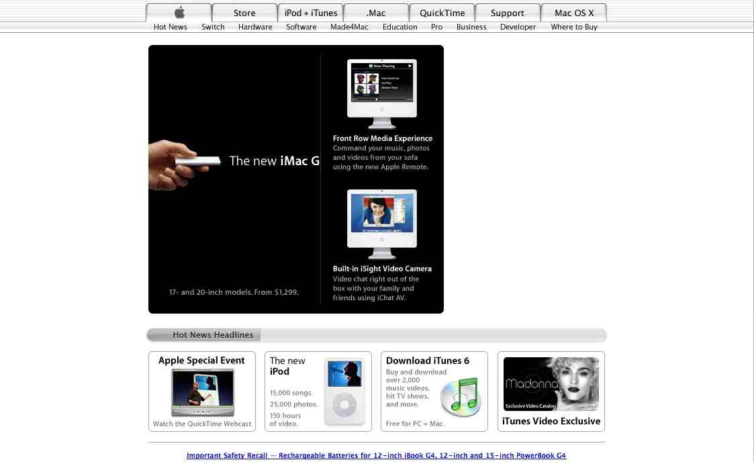Click the QuickTime webcast player thumbnail

point(203,392)
